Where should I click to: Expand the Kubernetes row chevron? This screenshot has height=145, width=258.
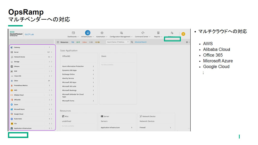tap(52, 119)
